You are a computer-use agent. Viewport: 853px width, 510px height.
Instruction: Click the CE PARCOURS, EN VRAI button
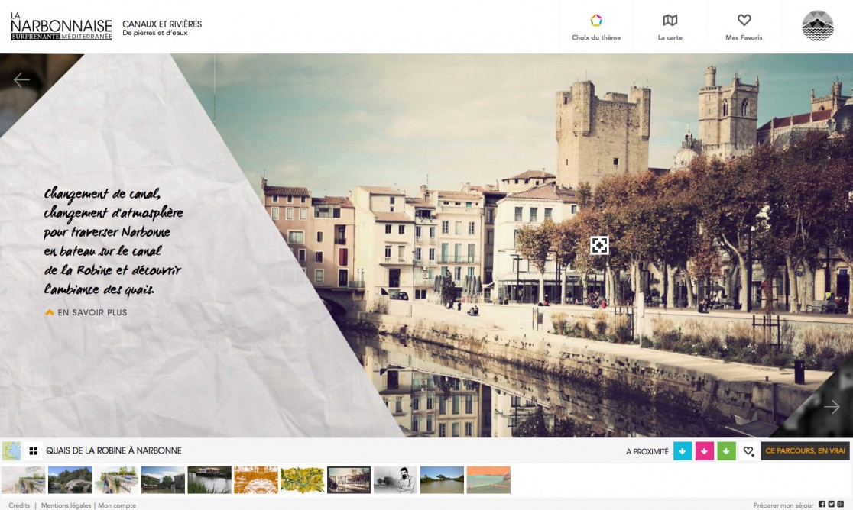805,451
